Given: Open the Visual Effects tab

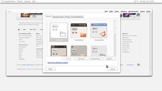Looking at the screenshot, I should (x=77, y=17).
